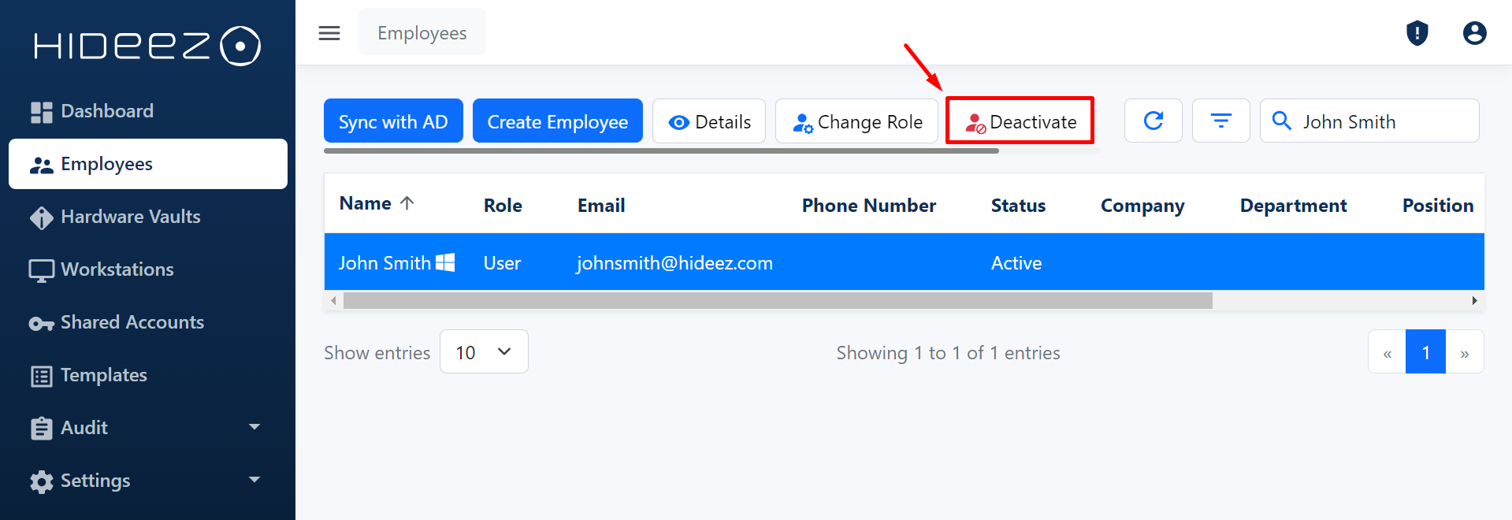Open the filter icon button

tap(1220, 121)
